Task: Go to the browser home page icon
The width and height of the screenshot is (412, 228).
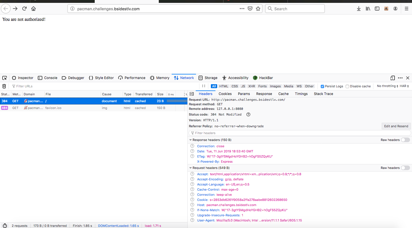Action: tap(33, 9)
